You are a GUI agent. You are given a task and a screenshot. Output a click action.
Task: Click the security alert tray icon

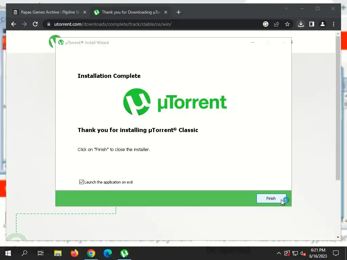coord(287,253)
